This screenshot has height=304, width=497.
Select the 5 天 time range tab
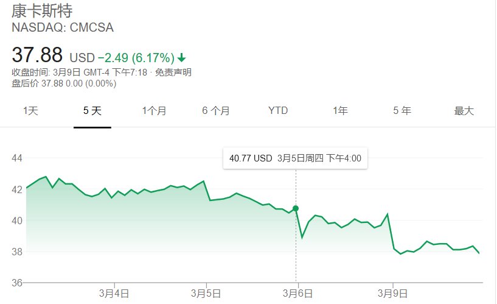click(92, 111)
